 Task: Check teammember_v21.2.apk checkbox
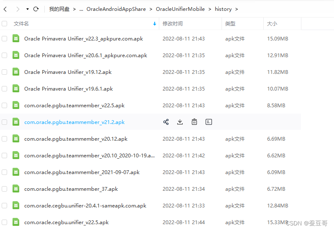pos(4,122)
